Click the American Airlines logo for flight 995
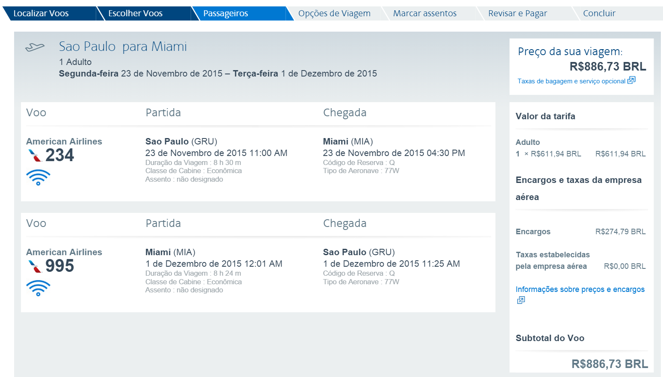Screen dimensions: 663x377 point(35,266)
